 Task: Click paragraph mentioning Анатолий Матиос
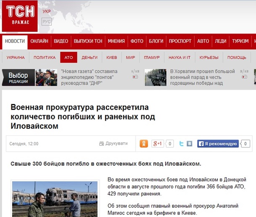(173, 209)
